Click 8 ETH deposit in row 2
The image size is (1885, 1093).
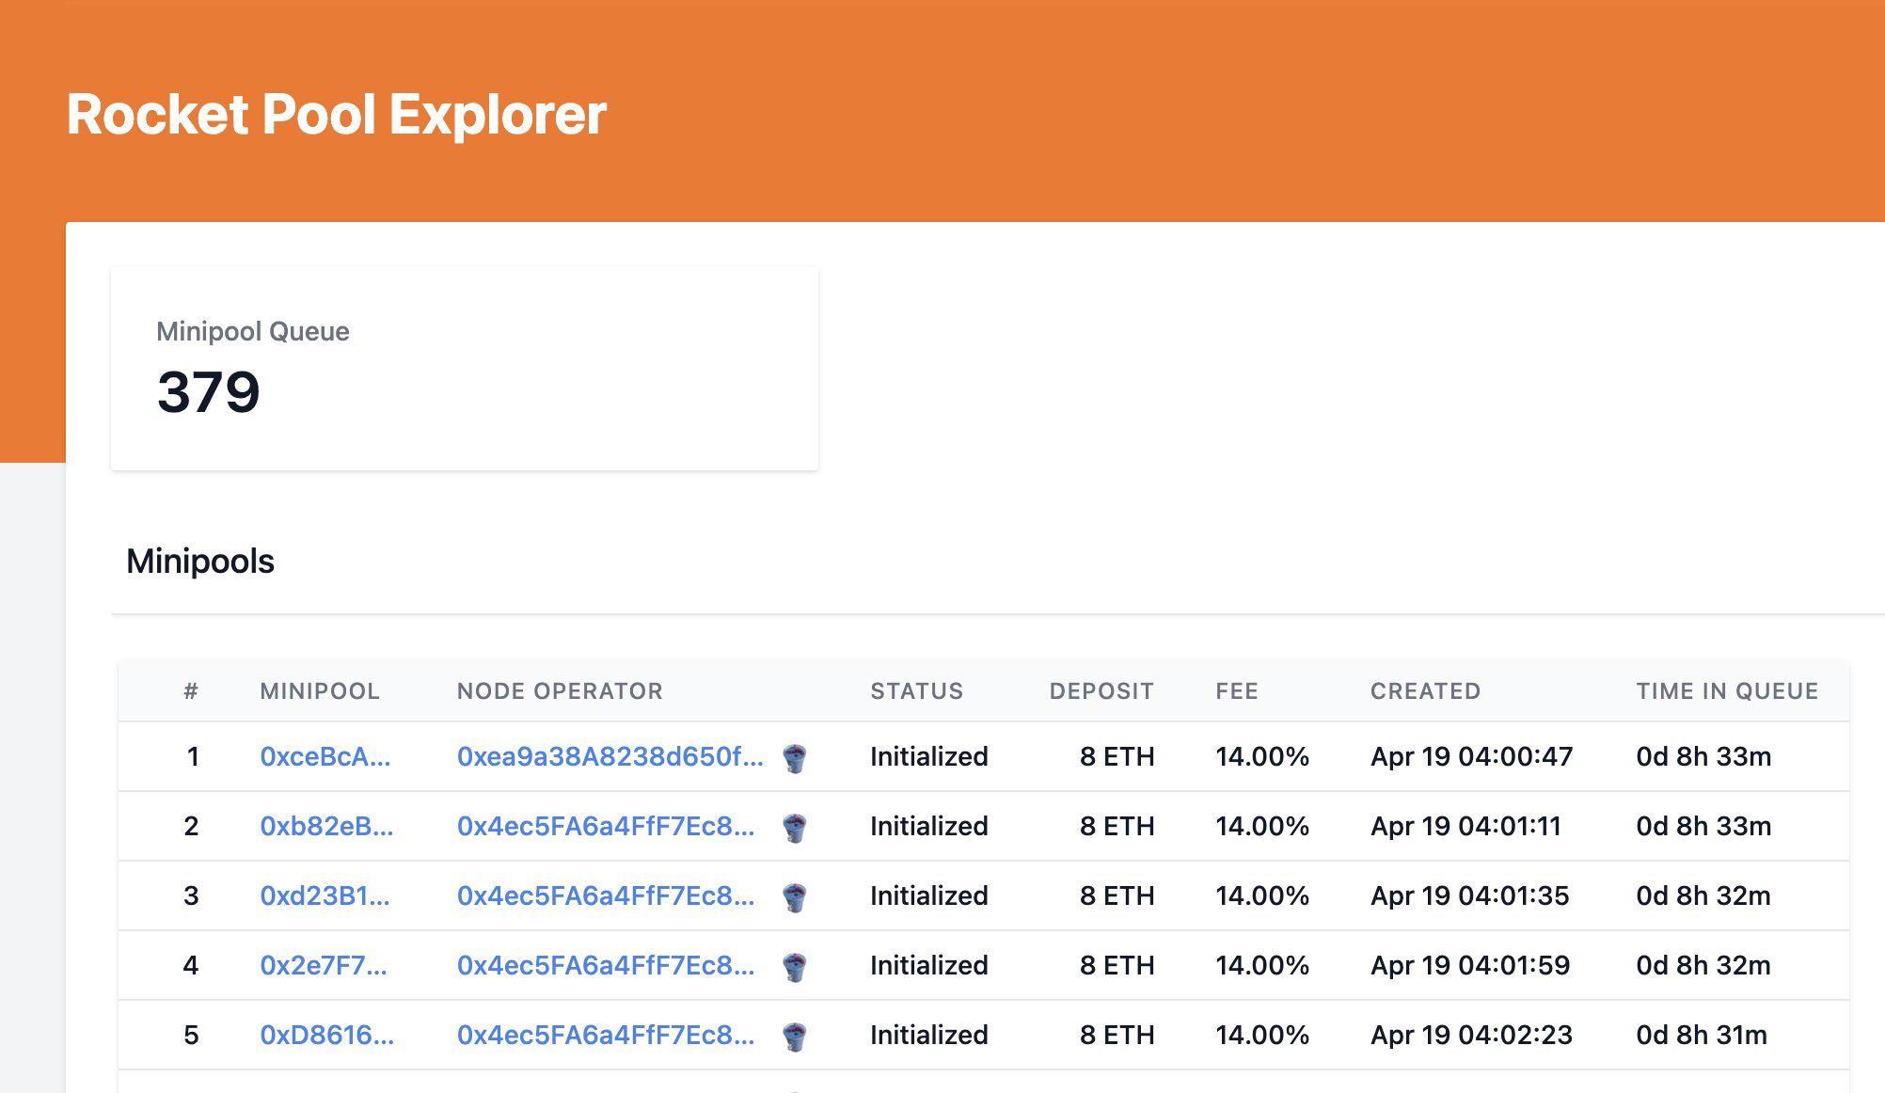point(1117,826)
